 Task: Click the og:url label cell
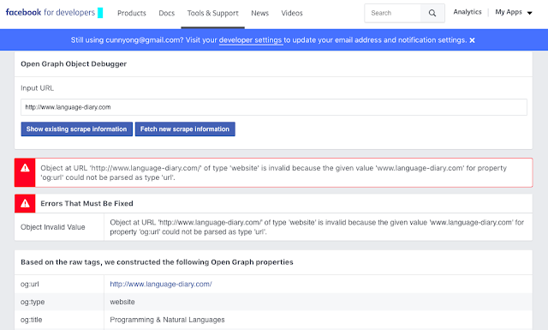[x=59, y=284]
